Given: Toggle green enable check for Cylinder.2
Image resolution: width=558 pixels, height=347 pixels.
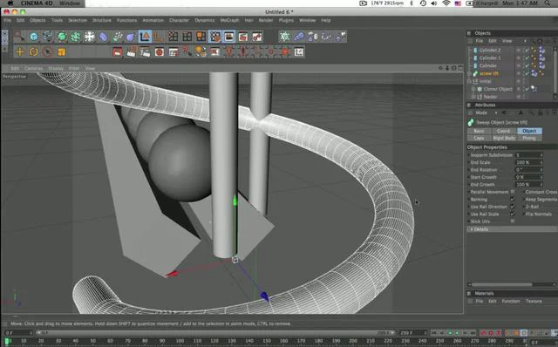Looking at the screenshot, I should (527, 51).
